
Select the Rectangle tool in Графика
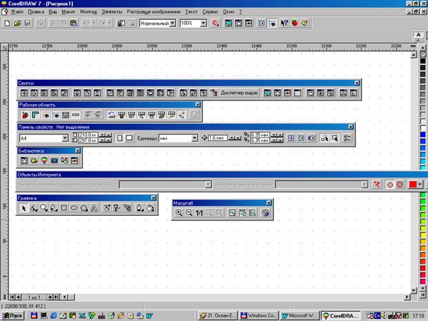pyautogui.click(x=64, y=208)
